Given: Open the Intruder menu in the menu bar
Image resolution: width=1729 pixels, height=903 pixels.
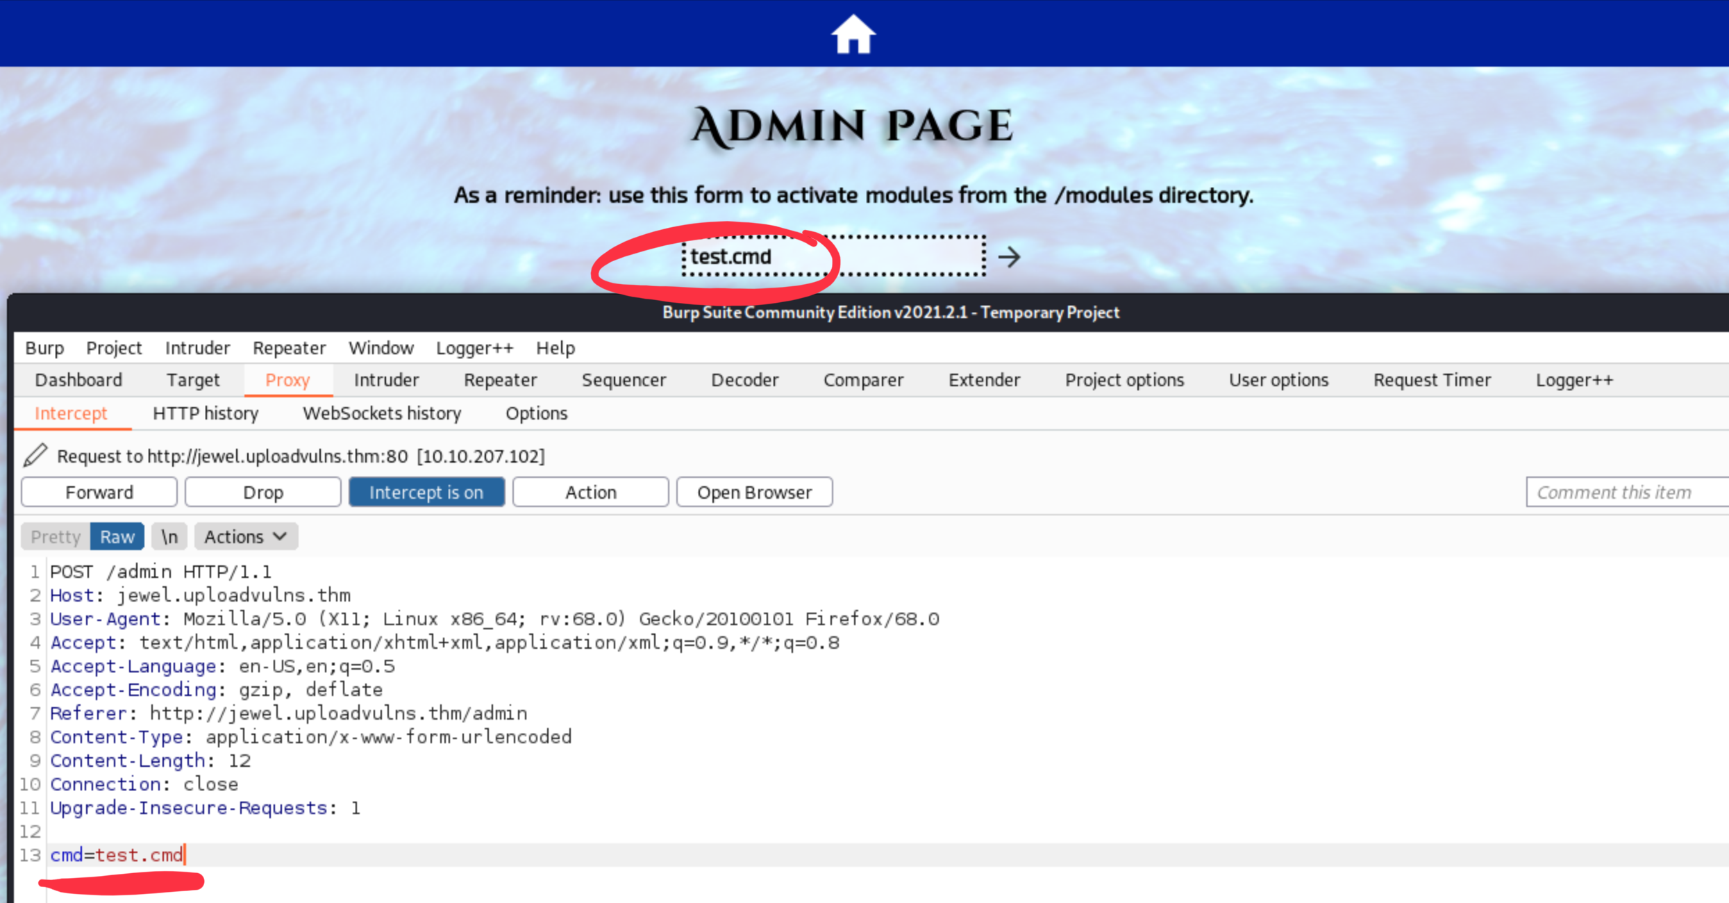Looking at the screenshot, I should tap(197, 347).
